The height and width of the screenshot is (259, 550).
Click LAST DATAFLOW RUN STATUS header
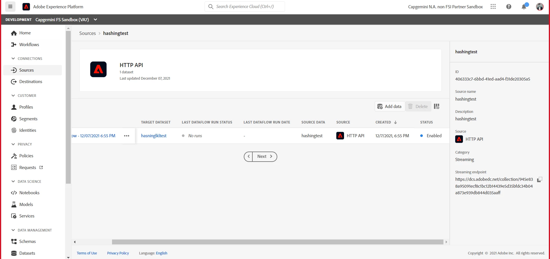click(207, 122)
